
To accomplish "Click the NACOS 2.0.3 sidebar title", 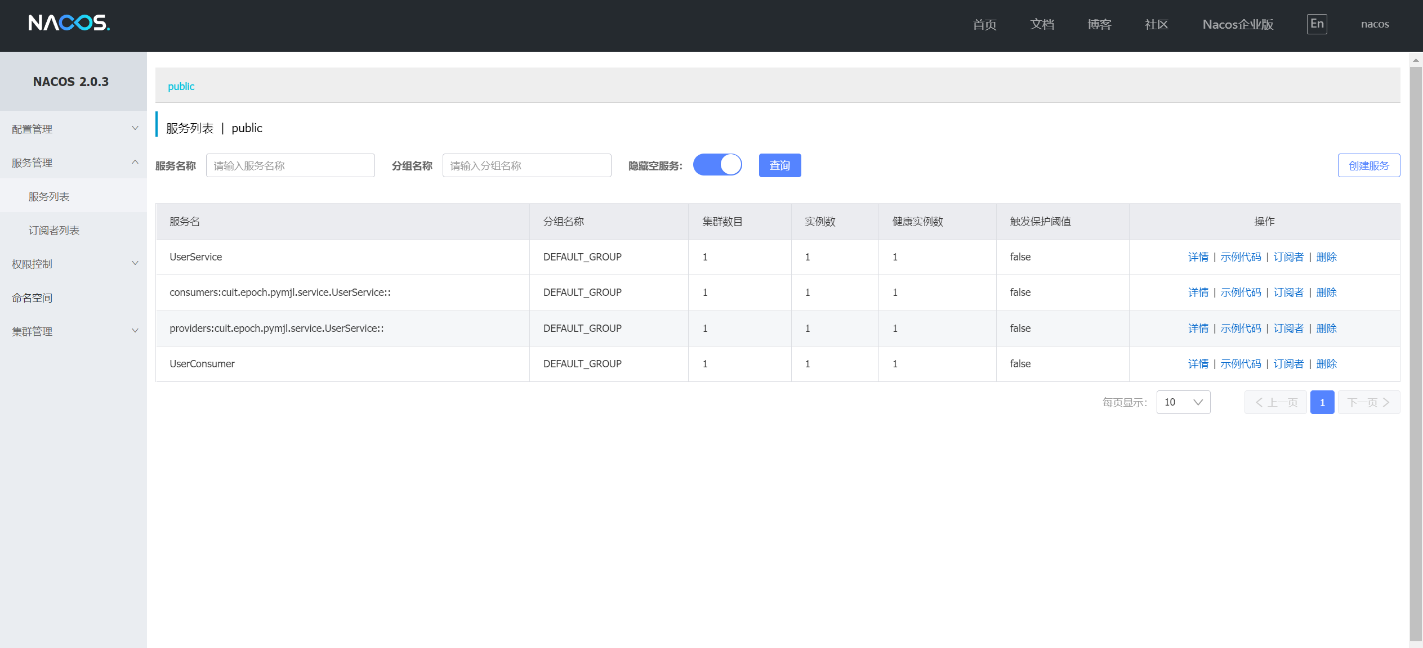I will (71, 82).
